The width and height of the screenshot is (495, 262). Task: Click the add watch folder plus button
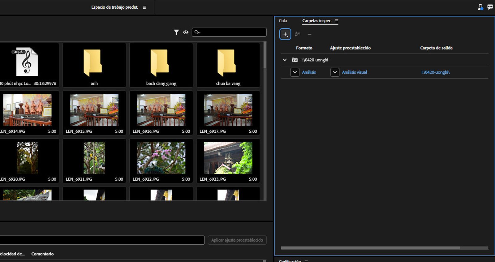(285, 34)
